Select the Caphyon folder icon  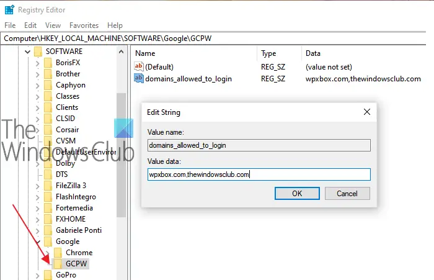pos(48,85)
